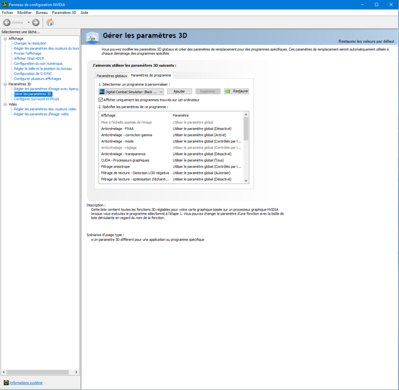Minimize the NVIDIA control panel window
The width and height of the screenshot is (399, 390).
click(x=363, y=5)
